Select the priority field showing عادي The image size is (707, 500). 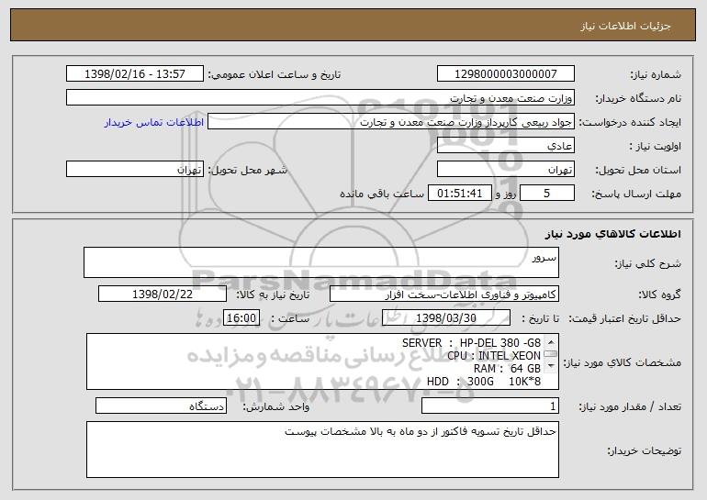[505, 146]
